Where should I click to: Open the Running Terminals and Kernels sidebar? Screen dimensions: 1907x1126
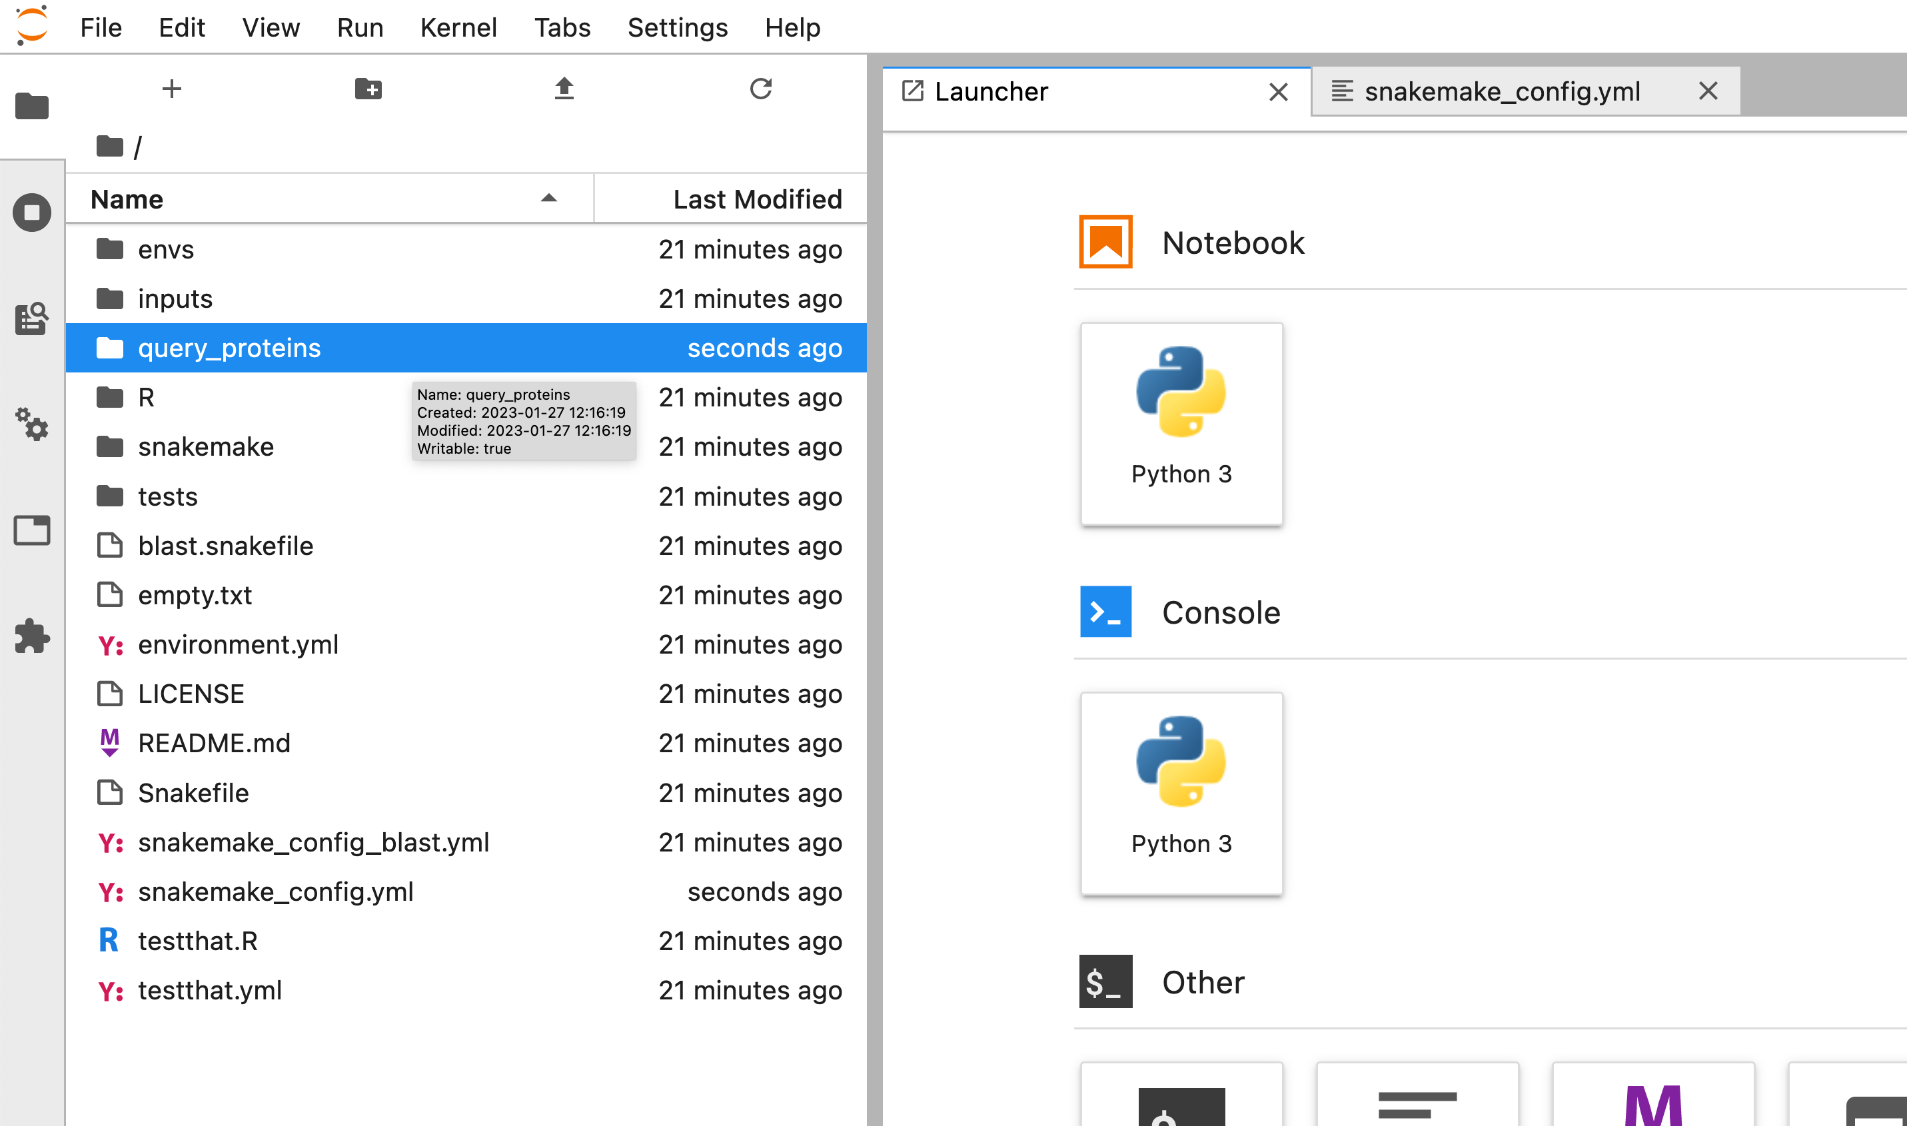tap(32, 213)
